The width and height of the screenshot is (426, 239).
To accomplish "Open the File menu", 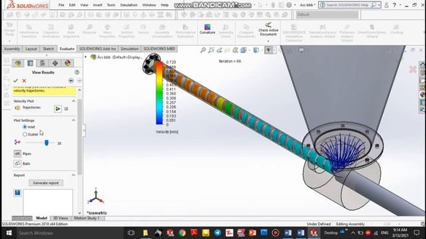I will pyautogui.click(x=61, y=5).
